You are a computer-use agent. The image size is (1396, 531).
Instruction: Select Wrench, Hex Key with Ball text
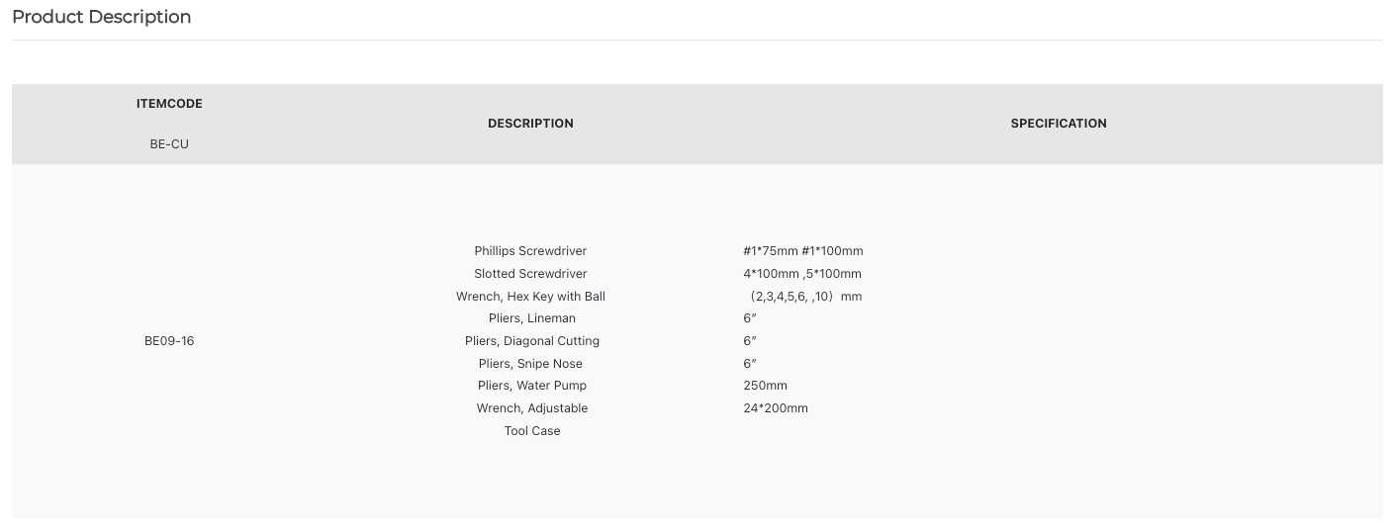point(530,297)
